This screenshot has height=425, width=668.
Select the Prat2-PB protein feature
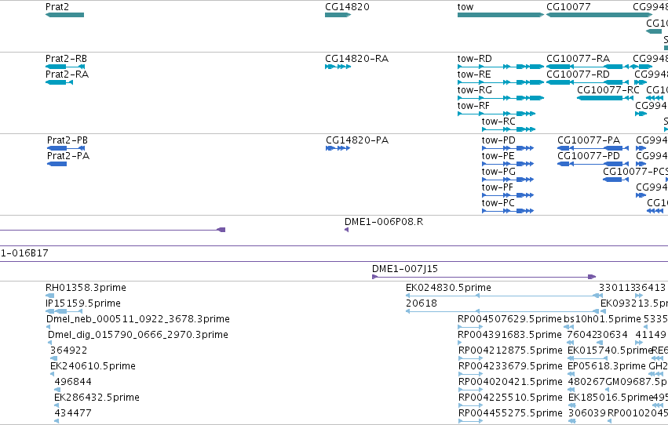[66, 148]
